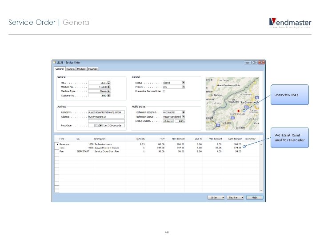Open the Problem tab
This screenshot has width=320, height=240.
pyautogui.click(x=70, y=69)
